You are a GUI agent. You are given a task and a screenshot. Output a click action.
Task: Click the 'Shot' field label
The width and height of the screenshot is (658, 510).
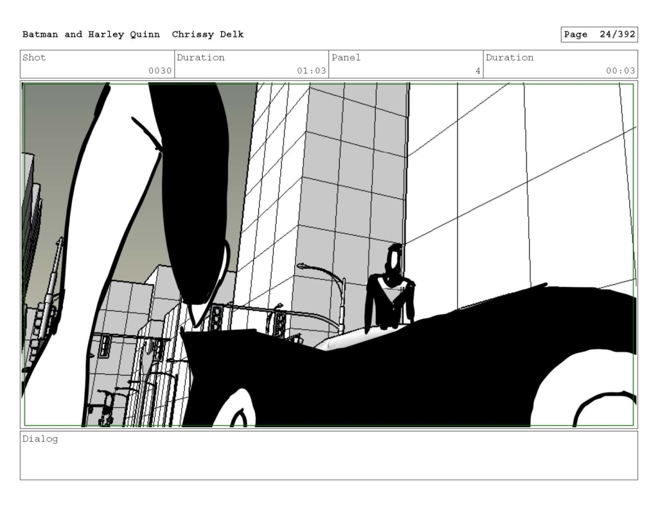[34, 57]
